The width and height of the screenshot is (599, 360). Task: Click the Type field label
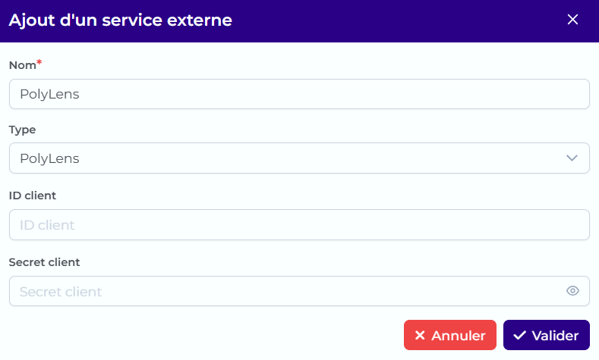tap(22, 130)
